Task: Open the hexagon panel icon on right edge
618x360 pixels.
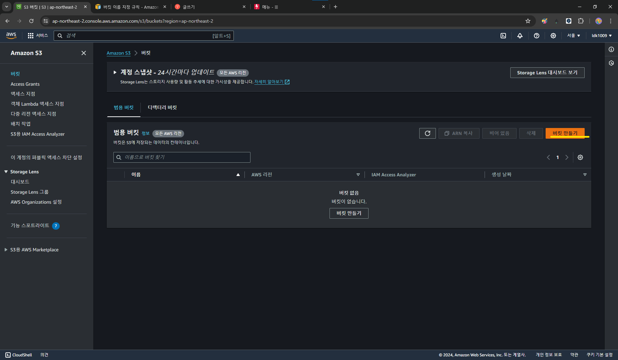Action: pos(611,63)
